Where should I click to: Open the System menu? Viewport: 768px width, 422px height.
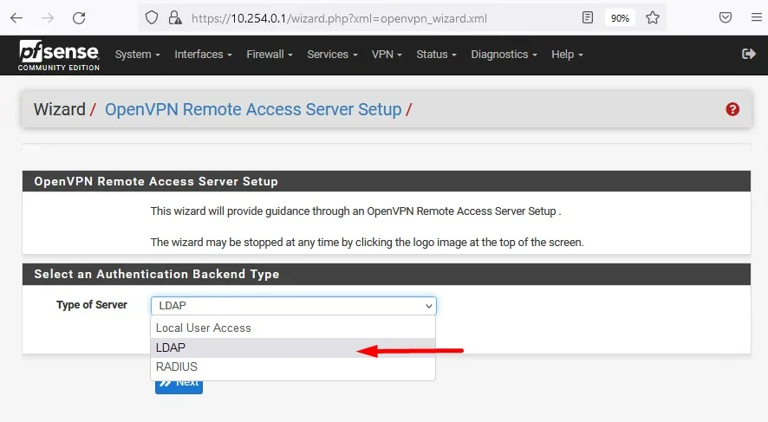click(137, 55)
